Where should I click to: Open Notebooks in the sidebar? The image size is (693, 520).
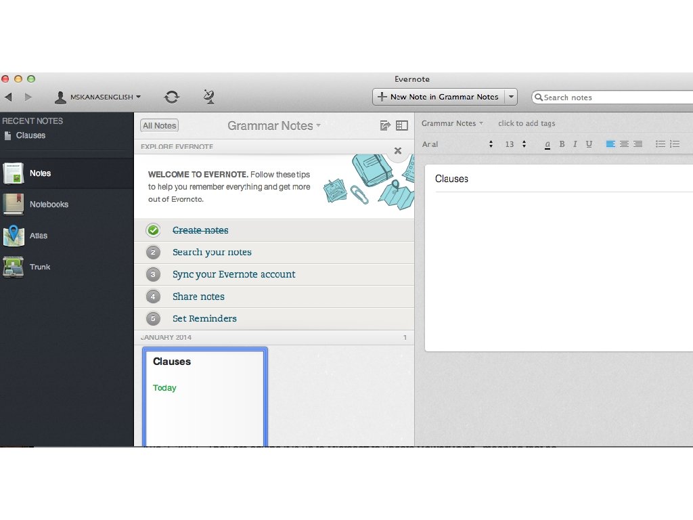66,204
